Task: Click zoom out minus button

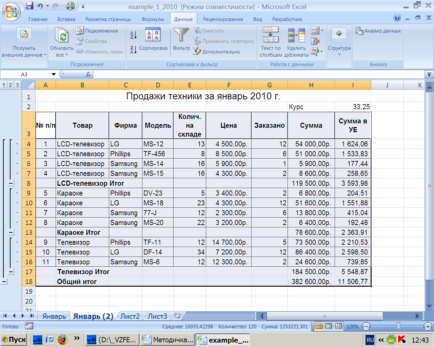Action: point(366,327)
